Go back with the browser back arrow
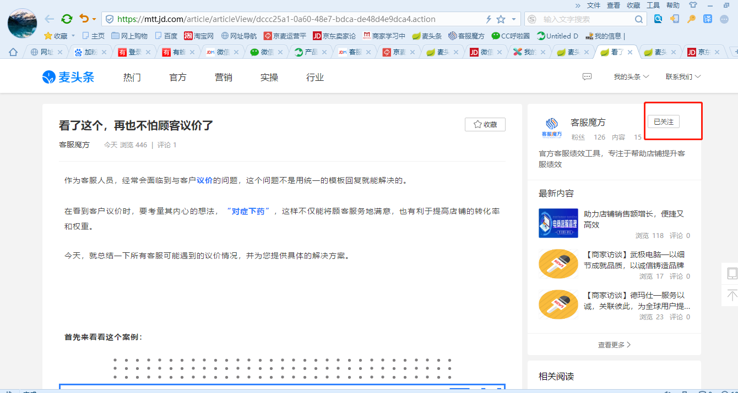738x393 pixels. click(x=50, y=19)
